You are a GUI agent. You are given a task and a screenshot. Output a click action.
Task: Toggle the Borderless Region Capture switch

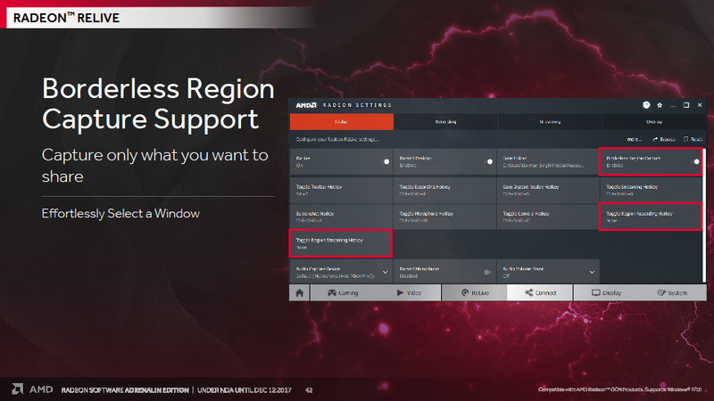tap(696, 161)
